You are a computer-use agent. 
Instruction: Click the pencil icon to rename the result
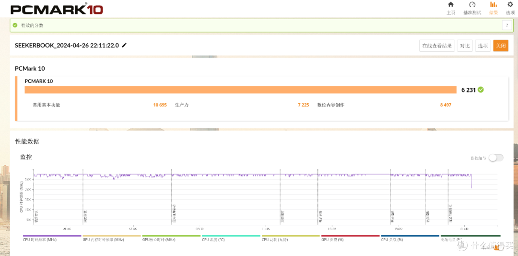[124, 45]
